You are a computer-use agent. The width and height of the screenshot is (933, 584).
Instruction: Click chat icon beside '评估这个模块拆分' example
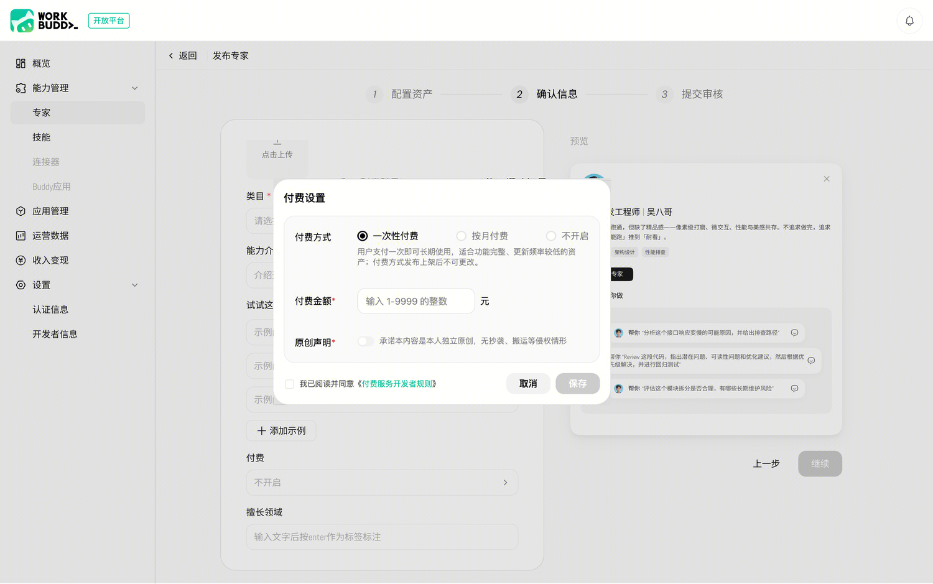tap(794, 389)
